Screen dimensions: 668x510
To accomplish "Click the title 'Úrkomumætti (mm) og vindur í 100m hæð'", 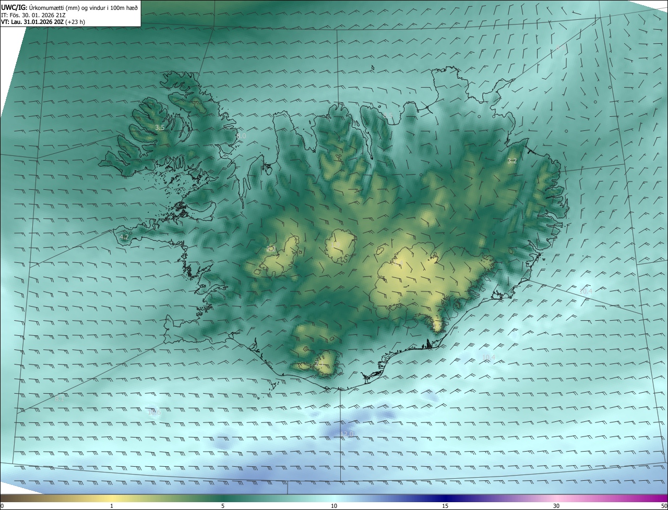I will click(82, 7).
